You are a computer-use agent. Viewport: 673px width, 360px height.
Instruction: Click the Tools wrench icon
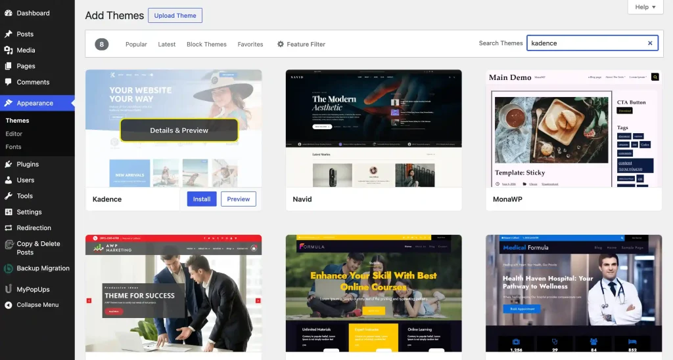tap(8, 195)
